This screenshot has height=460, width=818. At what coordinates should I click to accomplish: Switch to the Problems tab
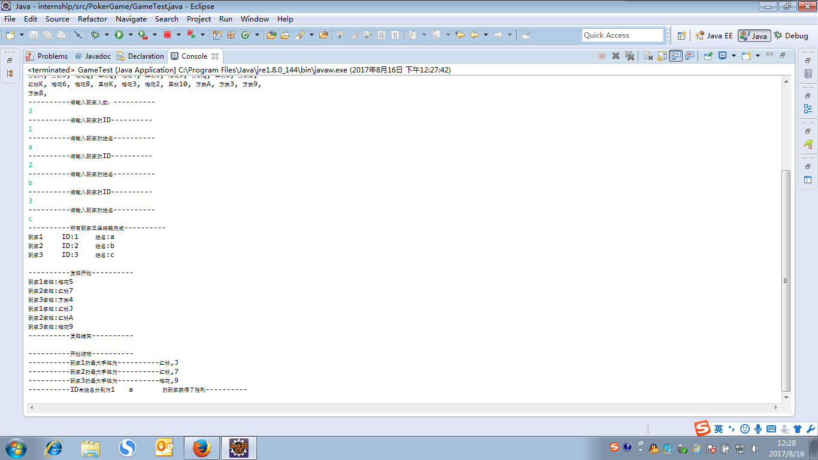[47, 56]
